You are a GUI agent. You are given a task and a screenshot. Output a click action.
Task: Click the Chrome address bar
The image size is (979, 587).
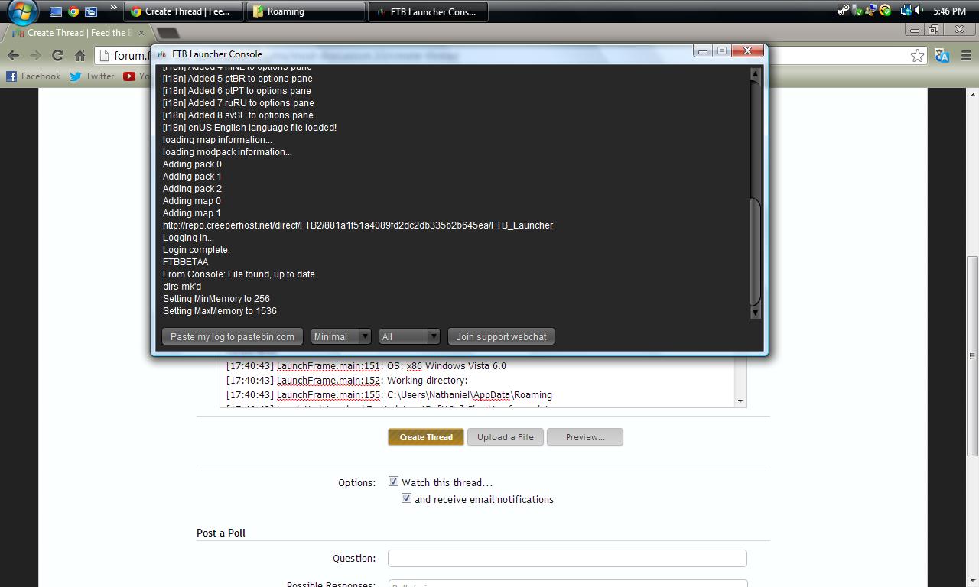pos(510,55)
